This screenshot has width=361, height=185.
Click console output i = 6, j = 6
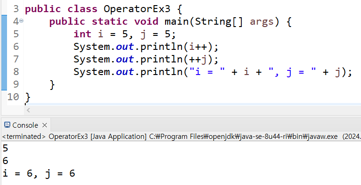pos(39,173)
